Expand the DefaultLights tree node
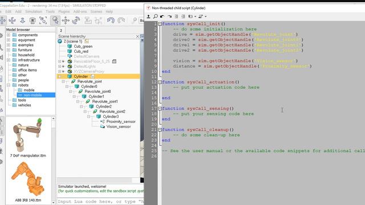Screen dimensions: 365x205 click(x=59, y=67)
